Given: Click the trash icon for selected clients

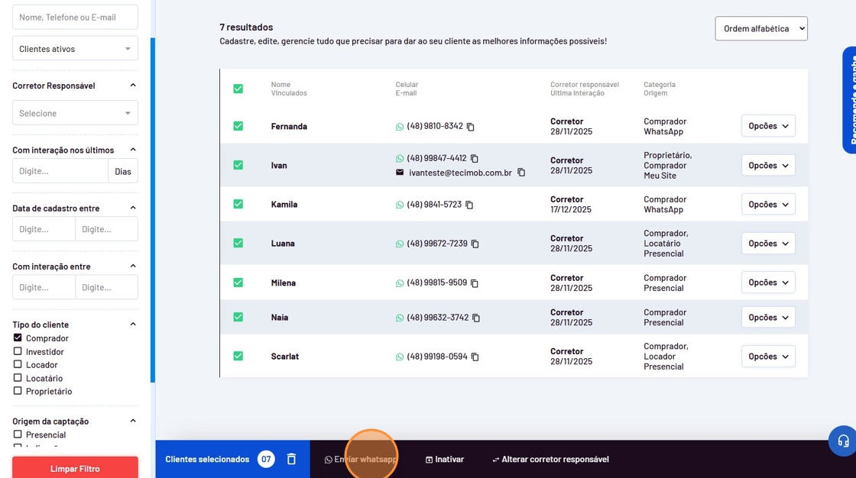Looking at the screenshot, I should tap(291, 459).
